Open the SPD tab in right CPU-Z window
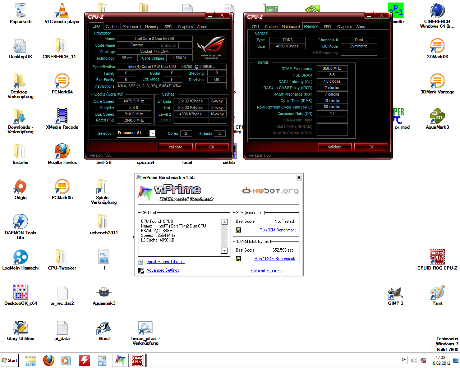Image resolution: width=460 pixels, height=368 pixels. pos(327,27)
